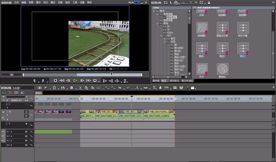Switch to the 素材库 tab

[x=156, y=81]
